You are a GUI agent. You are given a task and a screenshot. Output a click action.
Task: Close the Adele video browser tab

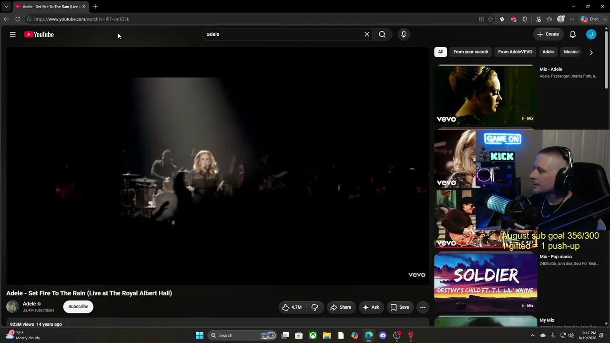tap(84, 7)
